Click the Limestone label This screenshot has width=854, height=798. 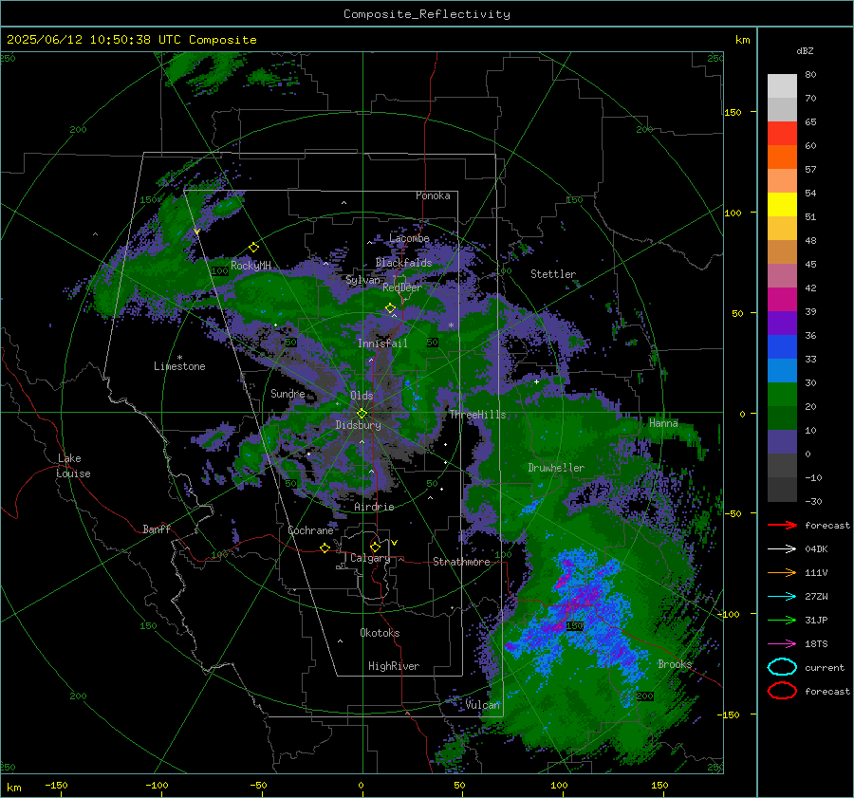[179, 366]
